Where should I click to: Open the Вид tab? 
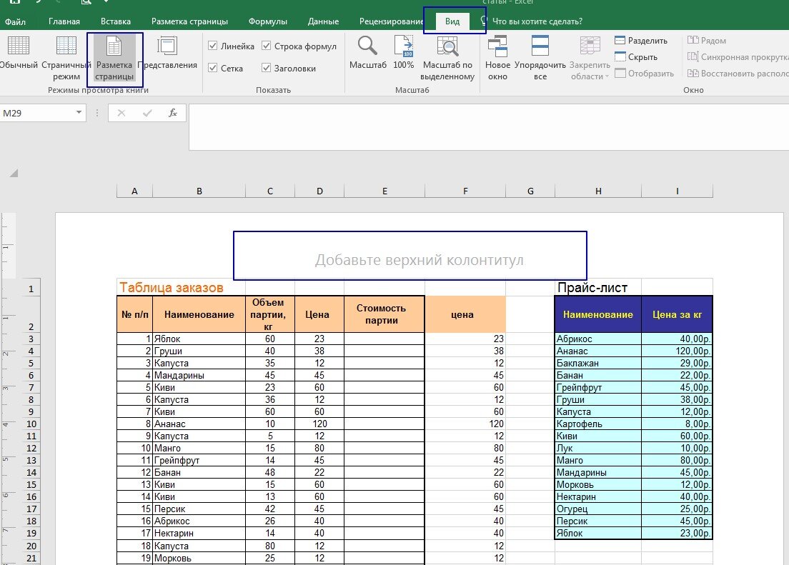(x=452, y=21)
